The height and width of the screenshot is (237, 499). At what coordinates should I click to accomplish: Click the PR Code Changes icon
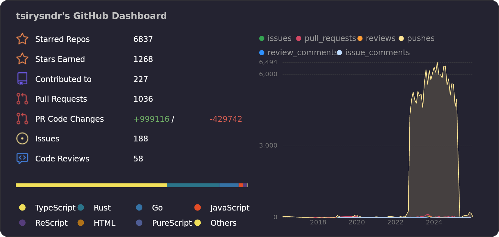(22, 119)
